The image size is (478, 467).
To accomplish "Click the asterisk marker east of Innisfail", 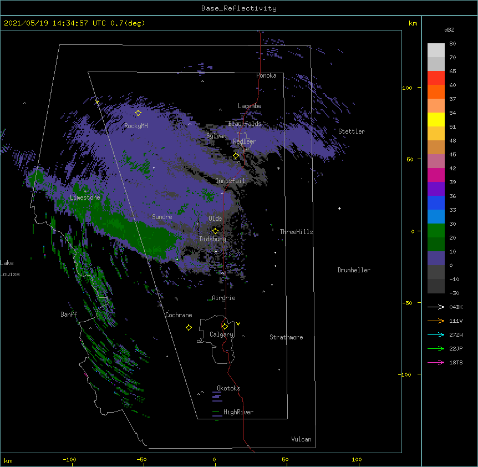I will 278,168.
